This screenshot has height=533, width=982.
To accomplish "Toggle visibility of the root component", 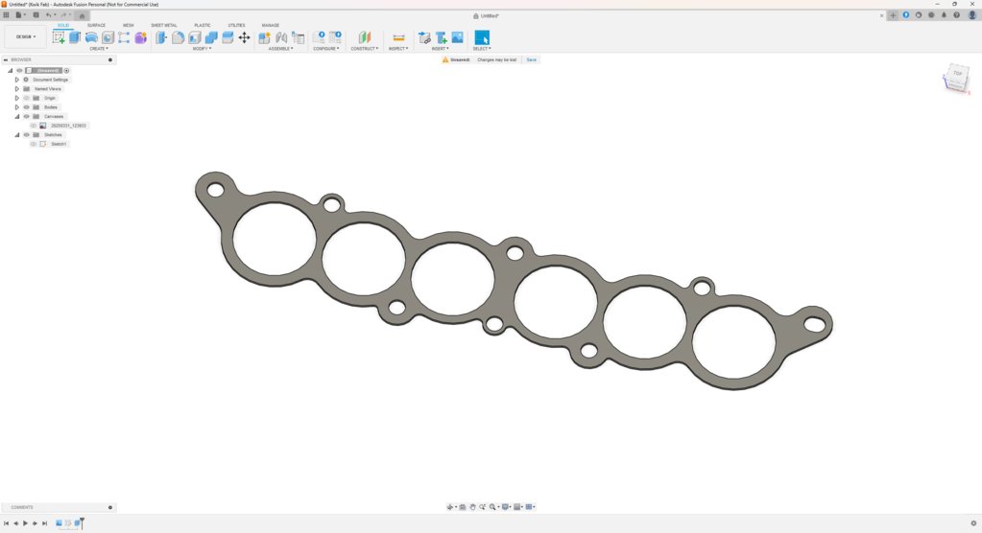I will tap(19, 71).
